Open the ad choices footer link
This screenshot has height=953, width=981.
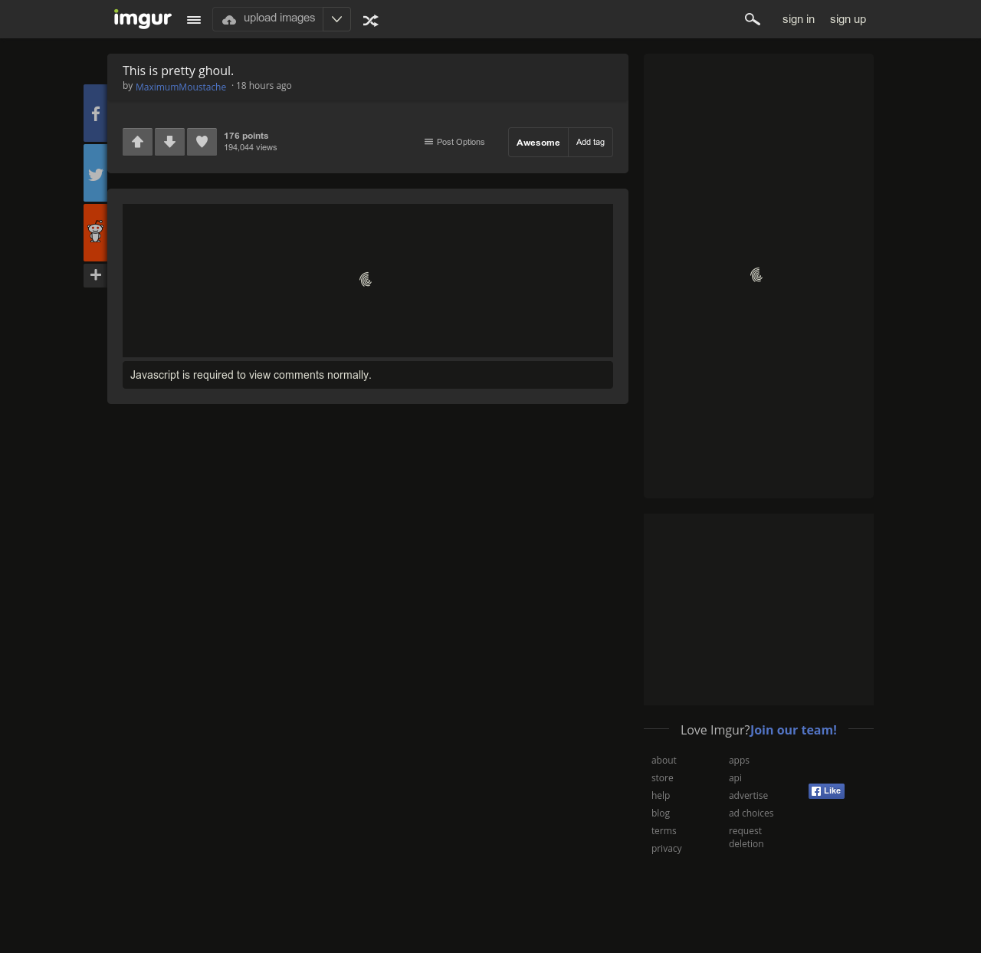point(751,813)
